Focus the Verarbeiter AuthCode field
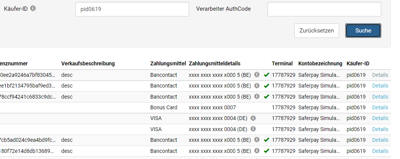The height and width of the screenshot is (159, 400). [x=324, y=9]
